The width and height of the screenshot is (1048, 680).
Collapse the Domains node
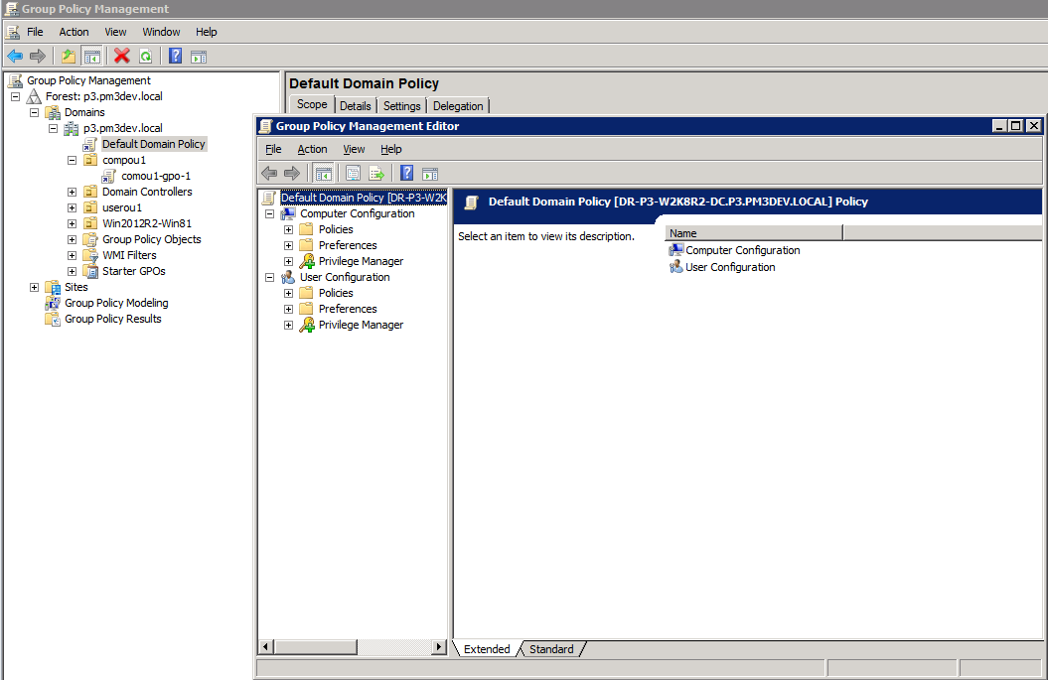(x=34, y=112)
